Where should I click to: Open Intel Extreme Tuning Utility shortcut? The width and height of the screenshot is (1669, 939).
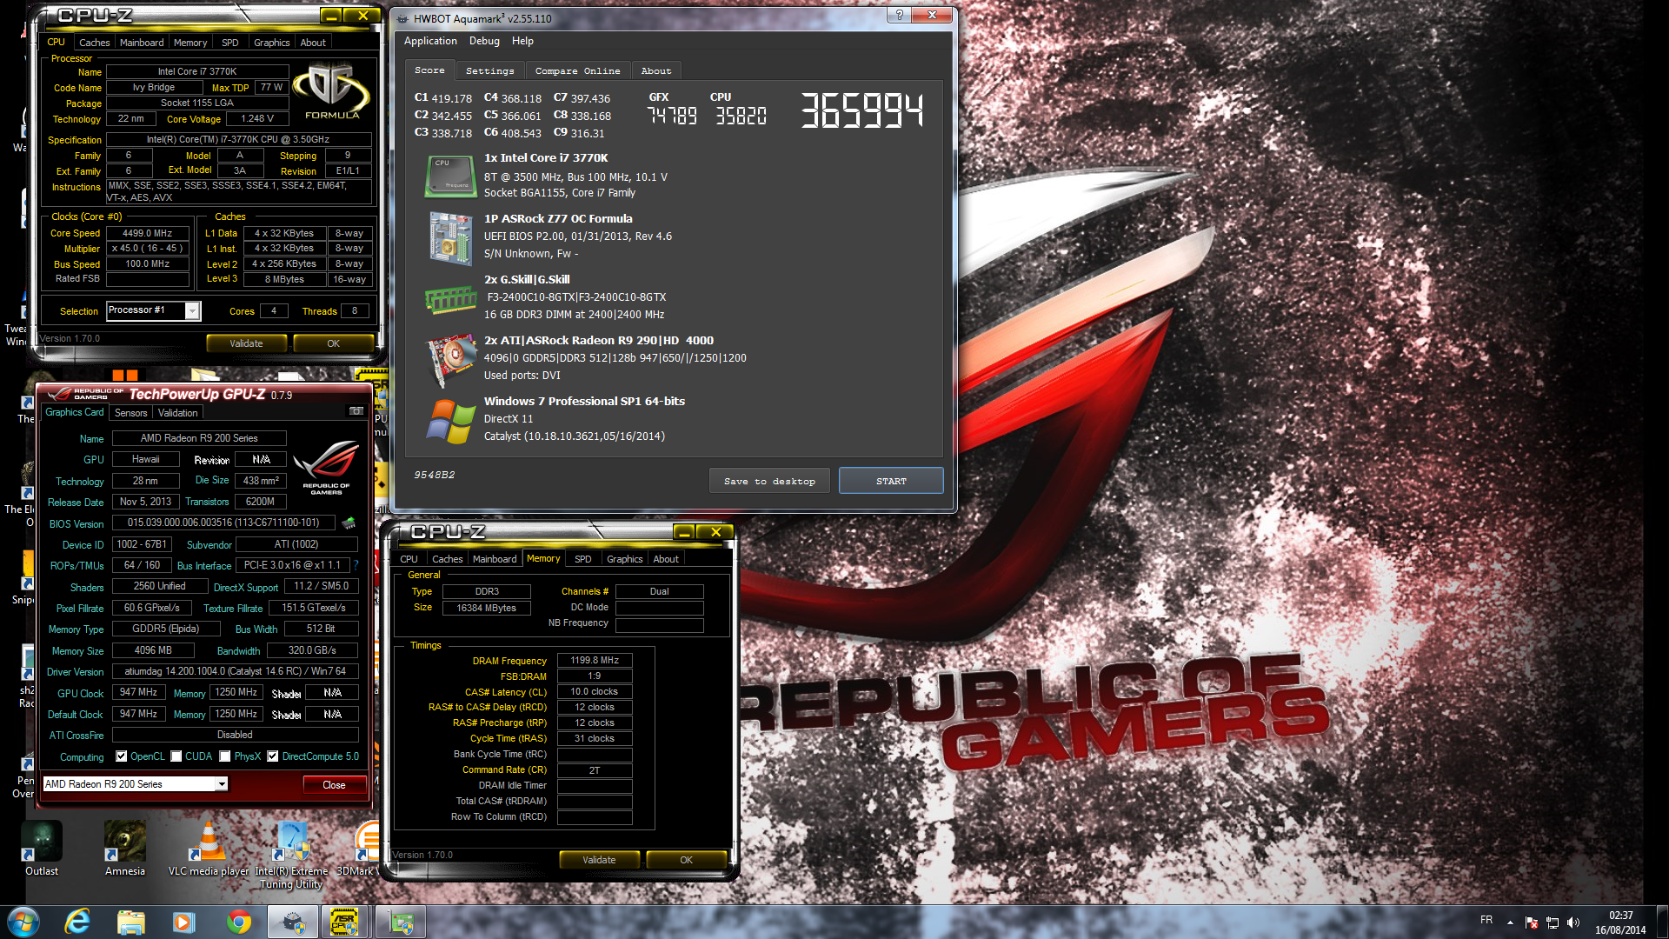point(291,856)
